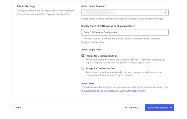The width and height of the screenshot is (187, 119).
Task: Click the Admin Role heading
Action: tap(87, 84)
